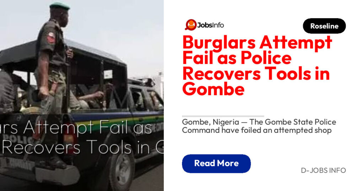Image resolution: width=364 pixels, height=191 pixels.
Task: Click the D-JOBS INFO footer label
Action: pos(323,170)
